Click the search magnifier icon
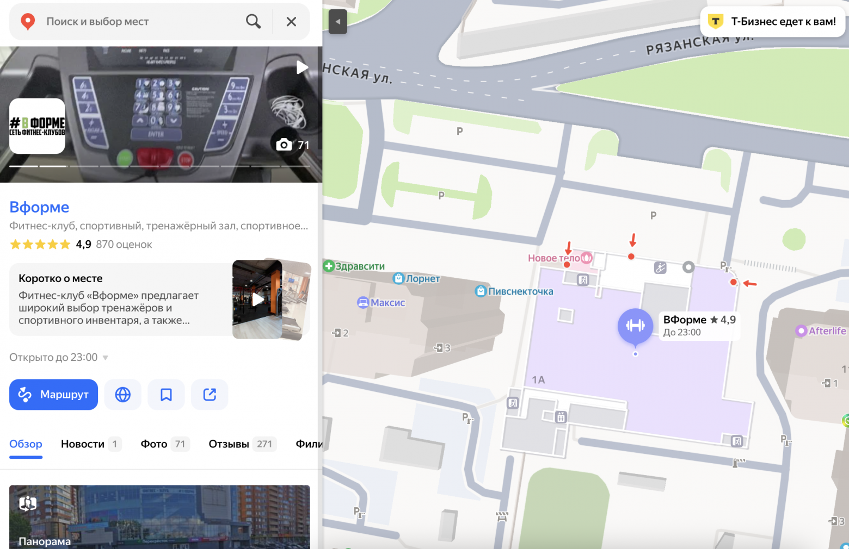This screenshot has height=549, width=849. coord(253,22)
